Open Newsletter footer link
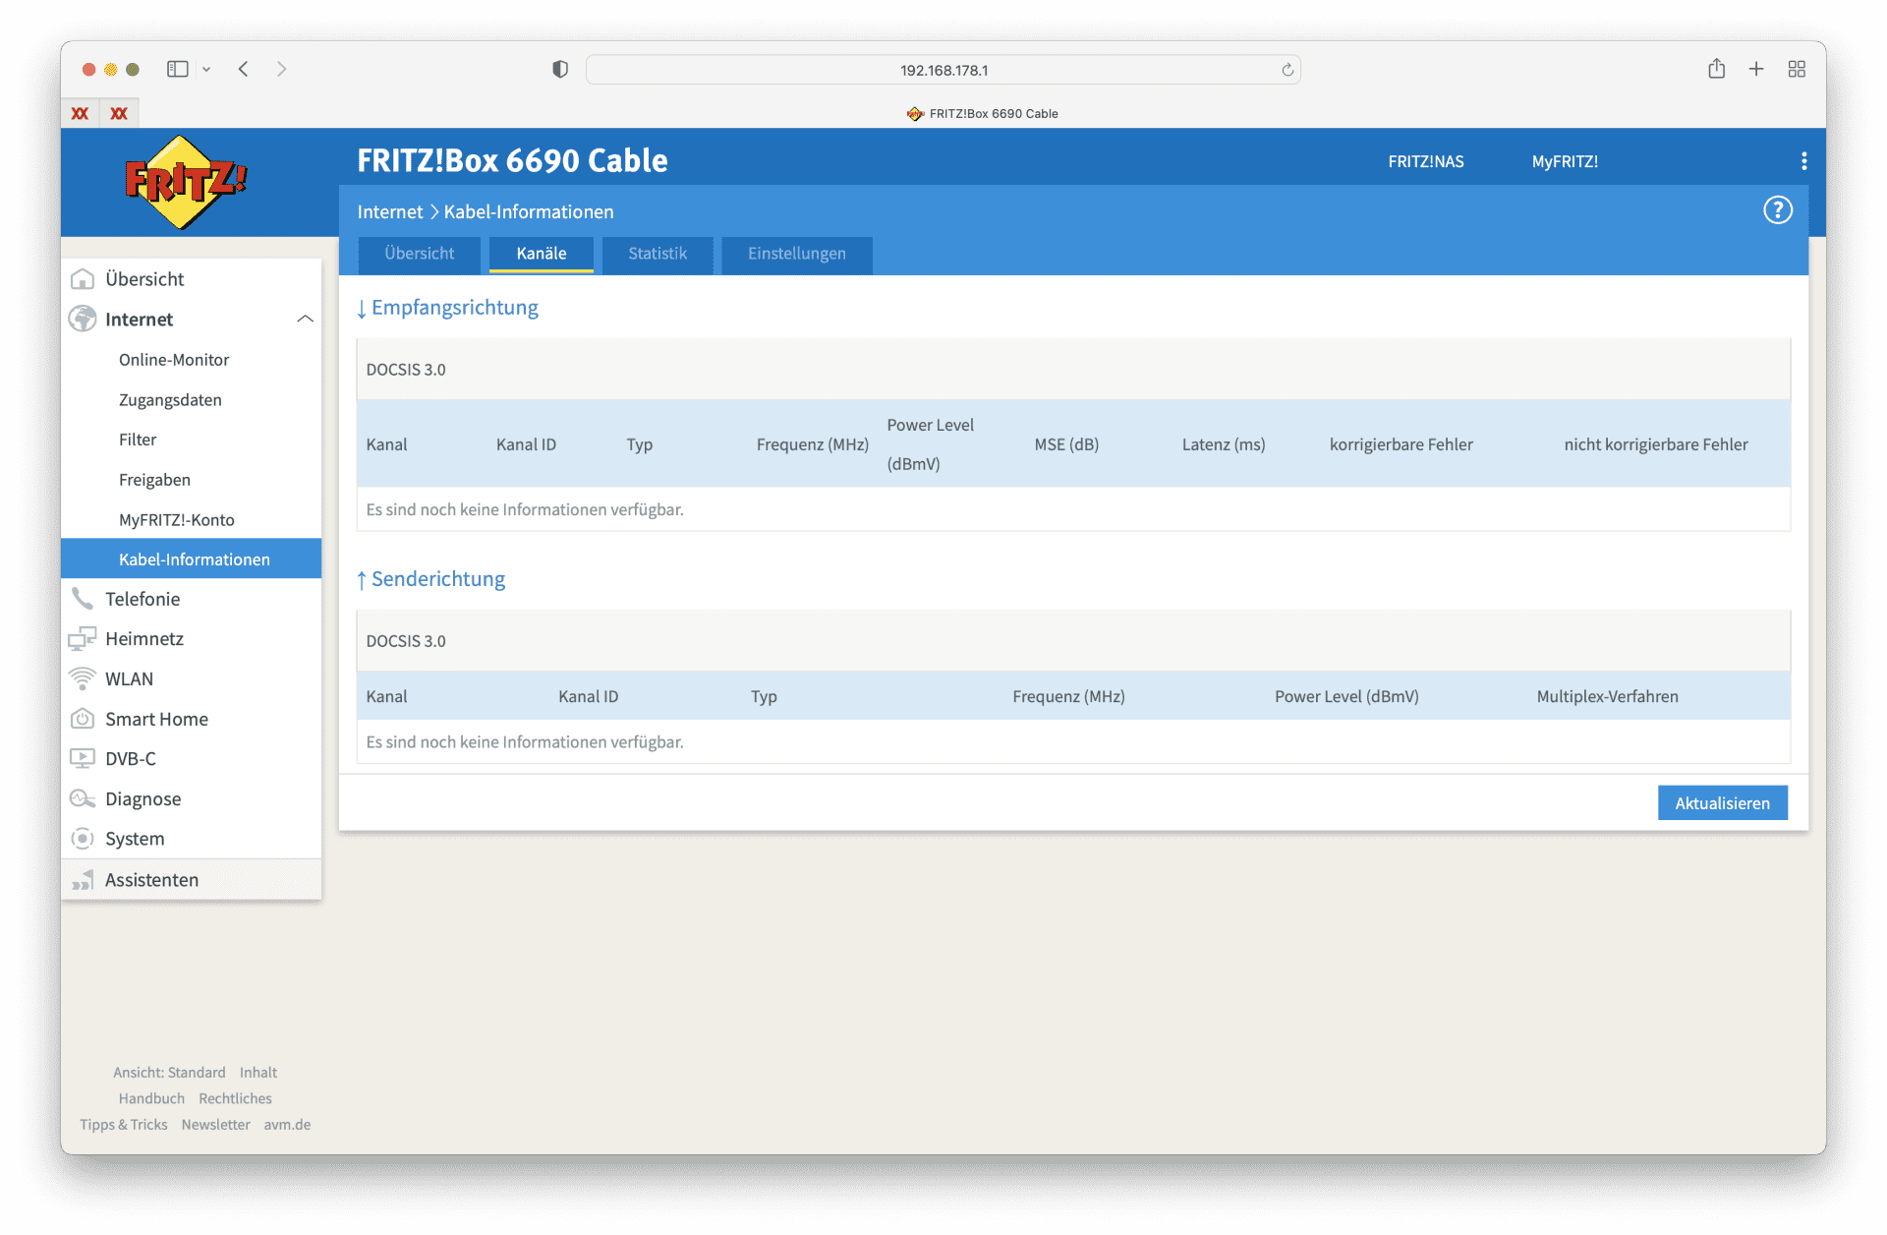Viewport: 1887px width, 1235px height. [x=215, y=1125]
